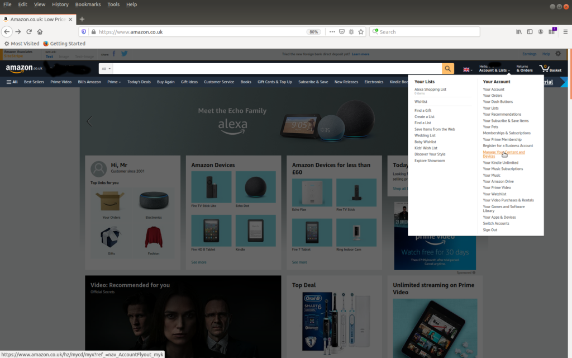
Task: Open Your Kindle Unlimited
Action: point(500,163)
